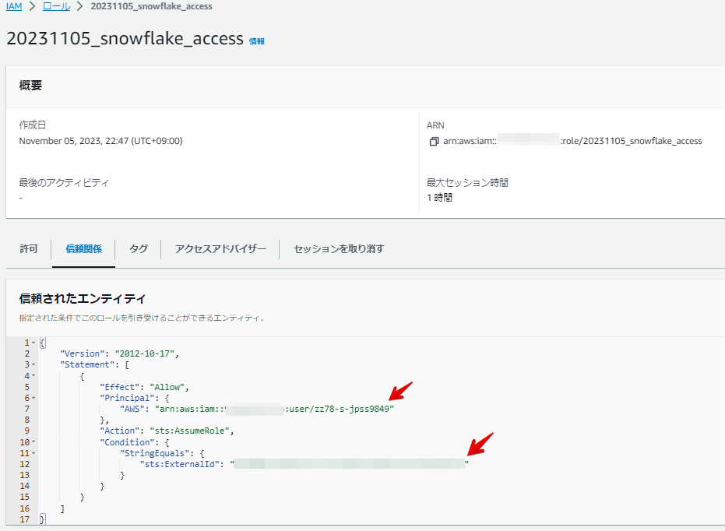Open the 情報 info link beside role name

pos(257,41)
